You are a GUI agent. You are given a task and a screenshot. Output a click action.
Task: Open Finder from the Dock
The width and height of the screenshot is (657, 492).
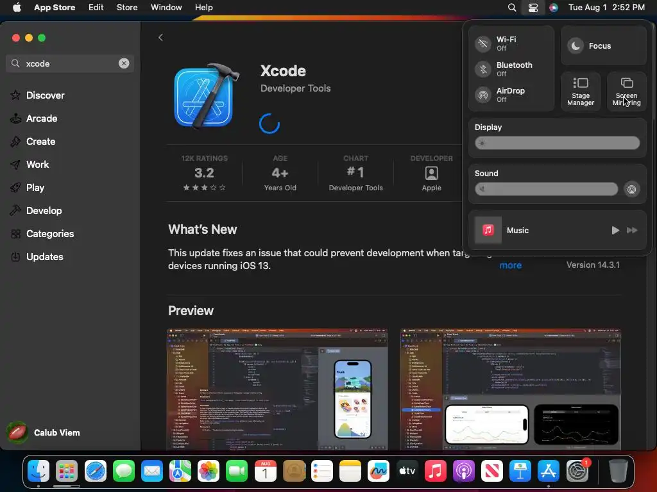38,471
